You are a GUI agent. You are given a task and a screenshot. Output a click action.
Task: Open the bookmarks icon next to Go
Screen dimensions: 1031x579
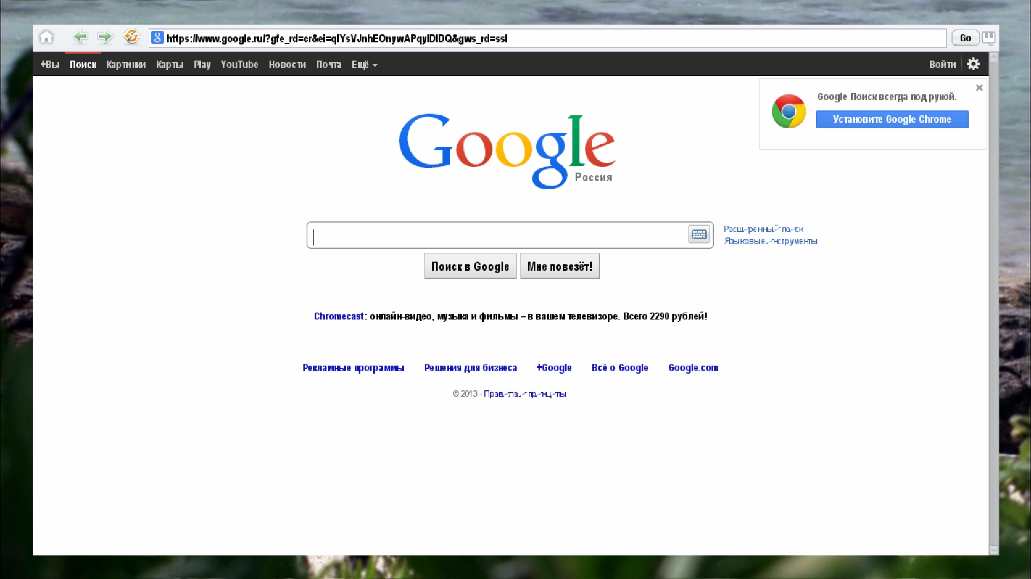click(x=989, y=38)
